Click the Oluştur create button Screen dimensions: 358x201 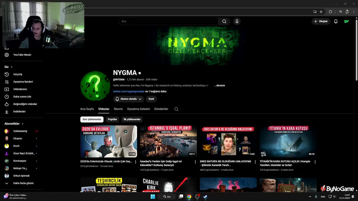pos(321,21)
